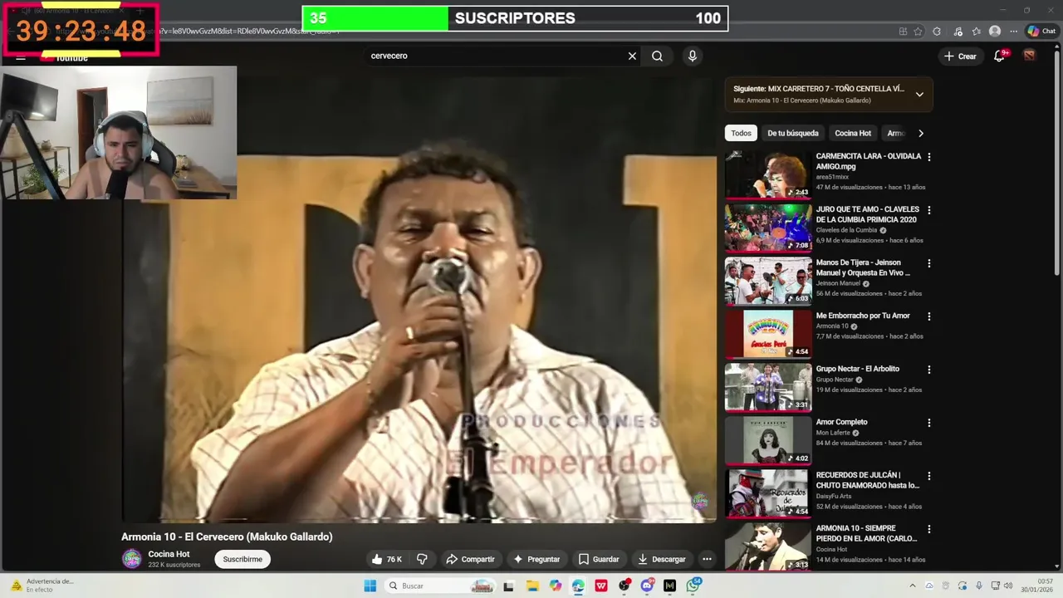Open Edge settings and more ellipsis

pos(1013,32)
